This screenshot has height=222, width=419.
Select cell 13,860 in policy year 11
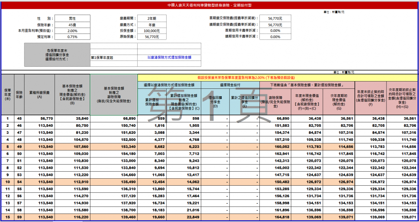(152, 188)
